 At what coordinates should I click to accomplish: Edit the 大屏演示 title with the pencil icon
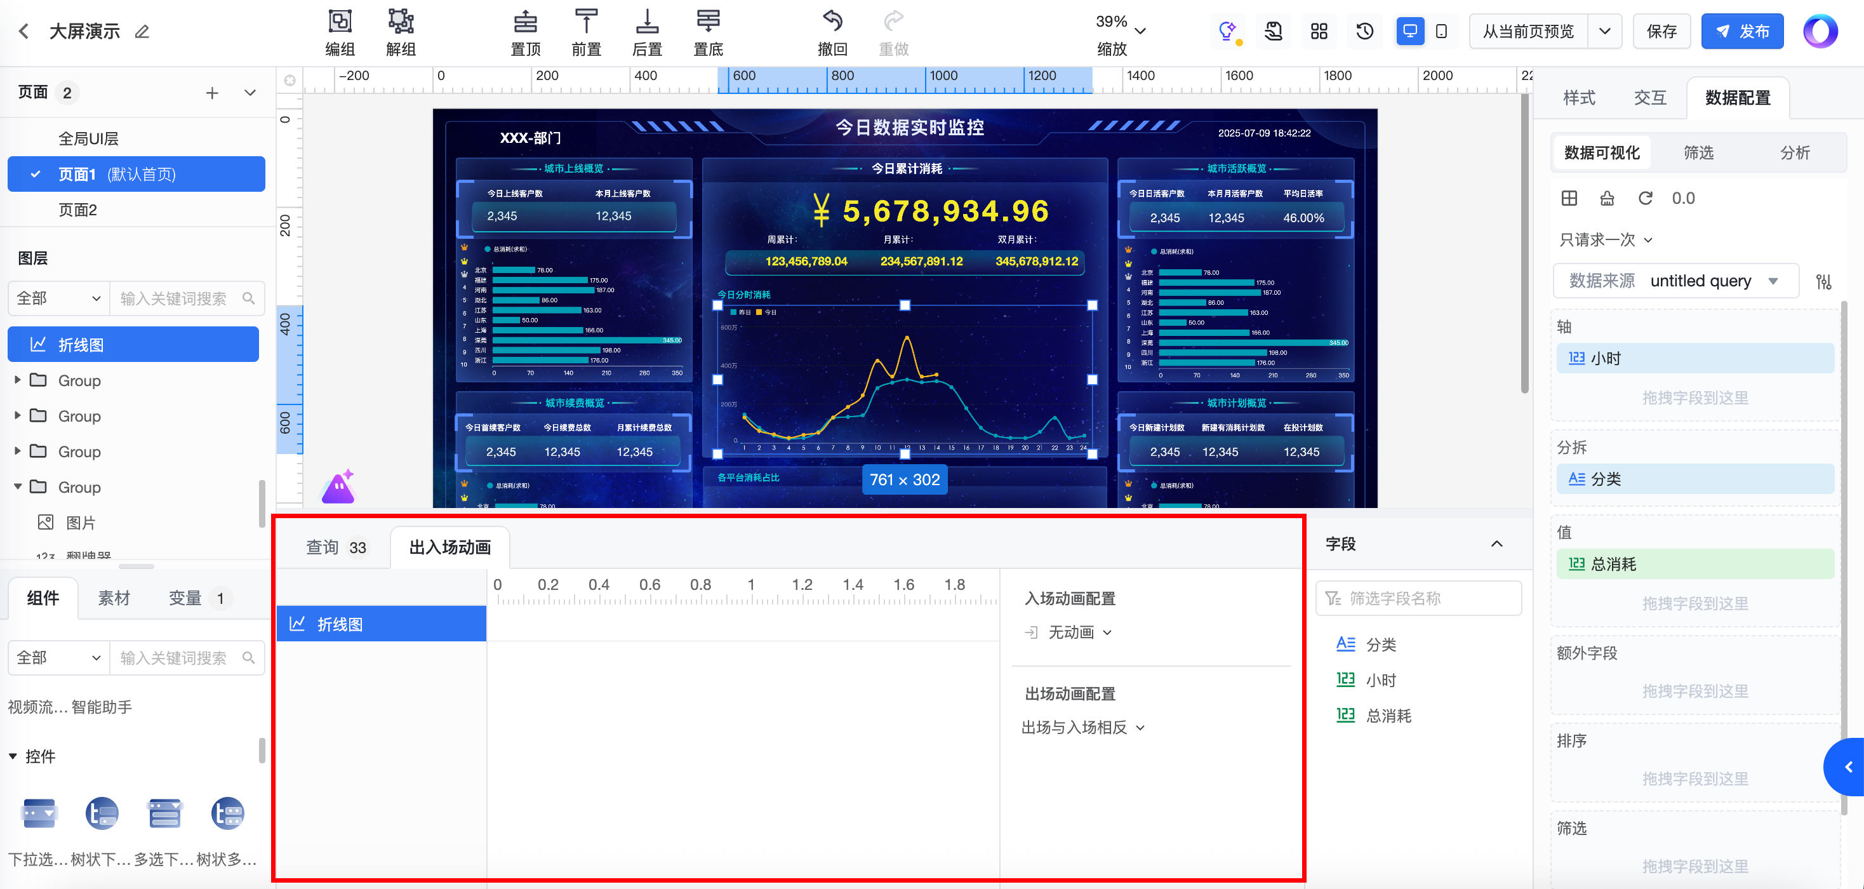142,32
